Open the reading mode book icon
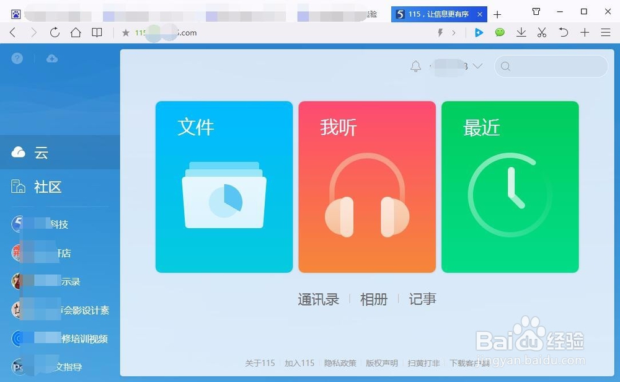This screenshot has height=382, width=620. 97,32
